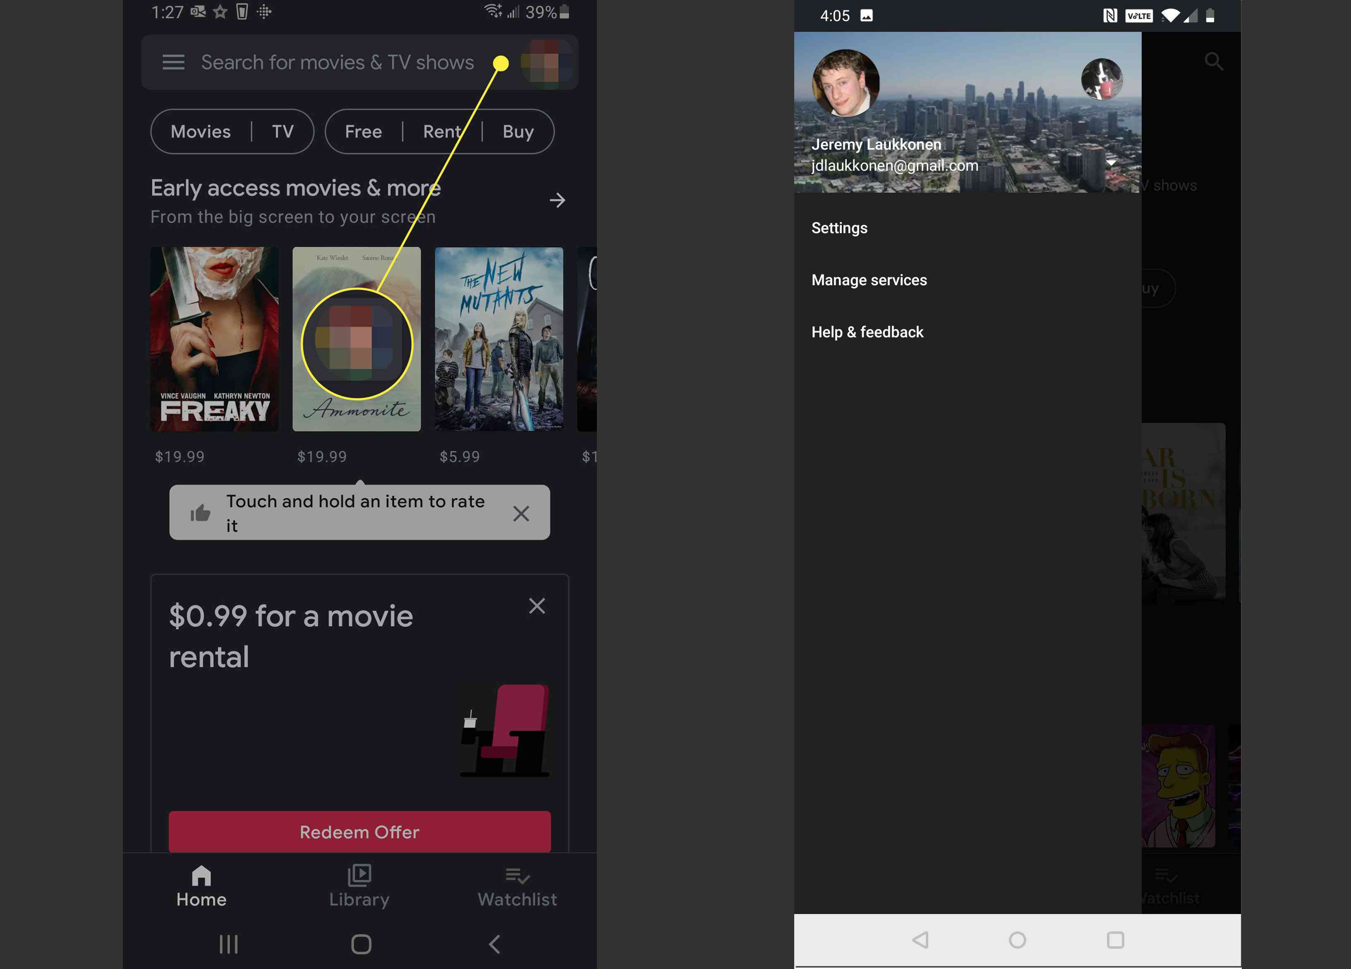Tap the recent apps button in left phone
Screen dimensions: 1351x969
[x=229, y=944]
